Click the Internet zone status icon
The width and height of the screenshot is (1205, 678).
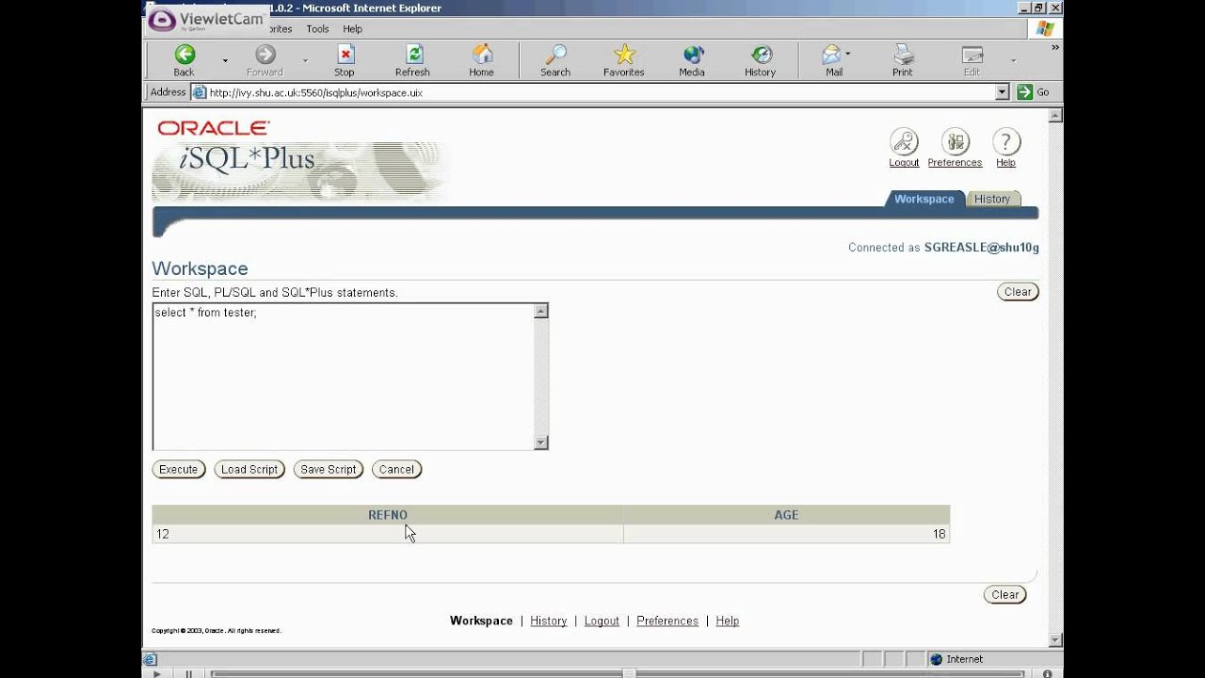pyautogui.click(x=936, y=659)
